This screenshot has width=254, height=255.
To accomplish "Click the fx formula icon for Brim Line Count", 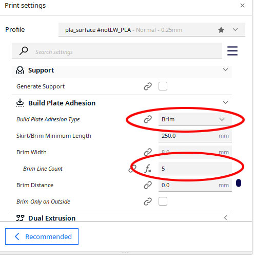I will (x=148, y=169).
